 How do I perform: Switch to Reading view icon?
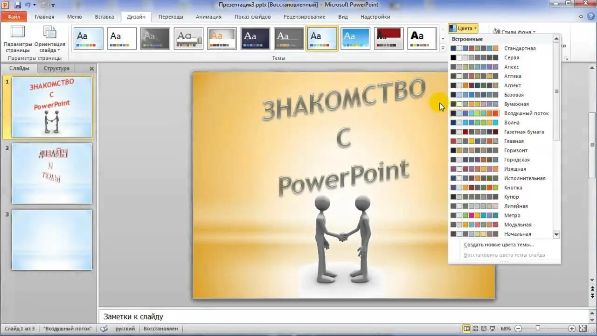coord(483,329)
